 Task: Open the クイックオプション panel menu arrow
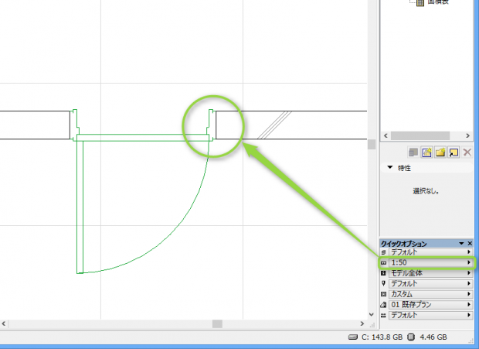pos(461,244)
